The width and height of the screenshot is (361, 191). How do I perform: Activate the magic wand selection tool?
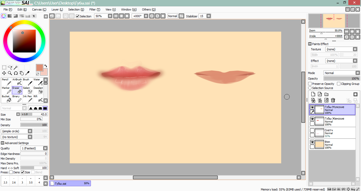pyautogui.click(x=16, y=67)
